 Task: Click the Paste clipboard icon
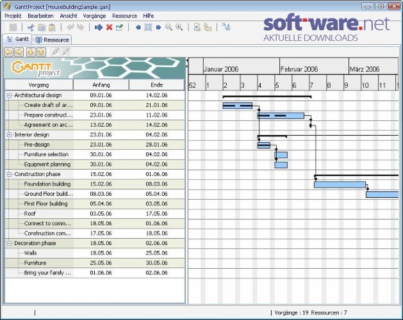pyautogui.click(x=52, y=28)
